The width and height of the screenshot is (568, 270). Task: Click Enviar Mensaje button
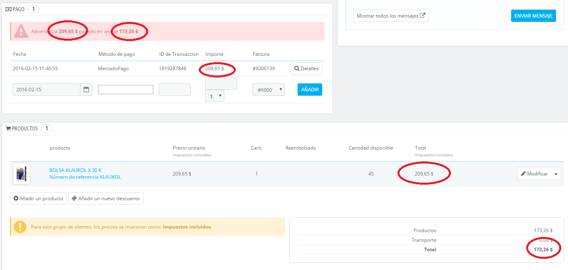point(533,16)
